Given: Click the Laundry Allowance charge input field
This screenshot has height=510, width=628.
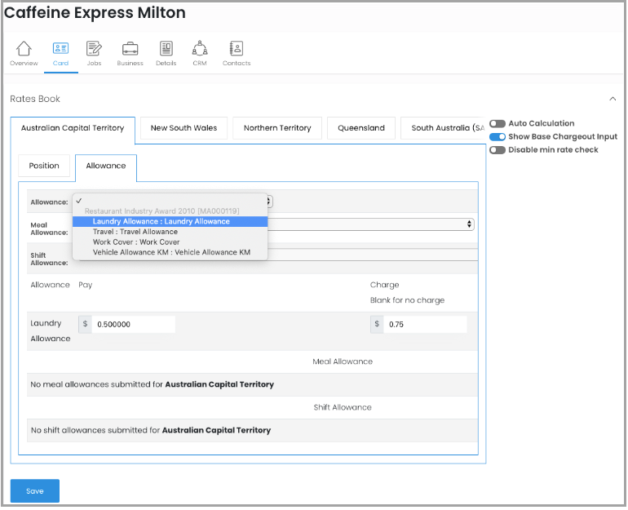Looking at the screenshot, I should click(x=425, y=324).
